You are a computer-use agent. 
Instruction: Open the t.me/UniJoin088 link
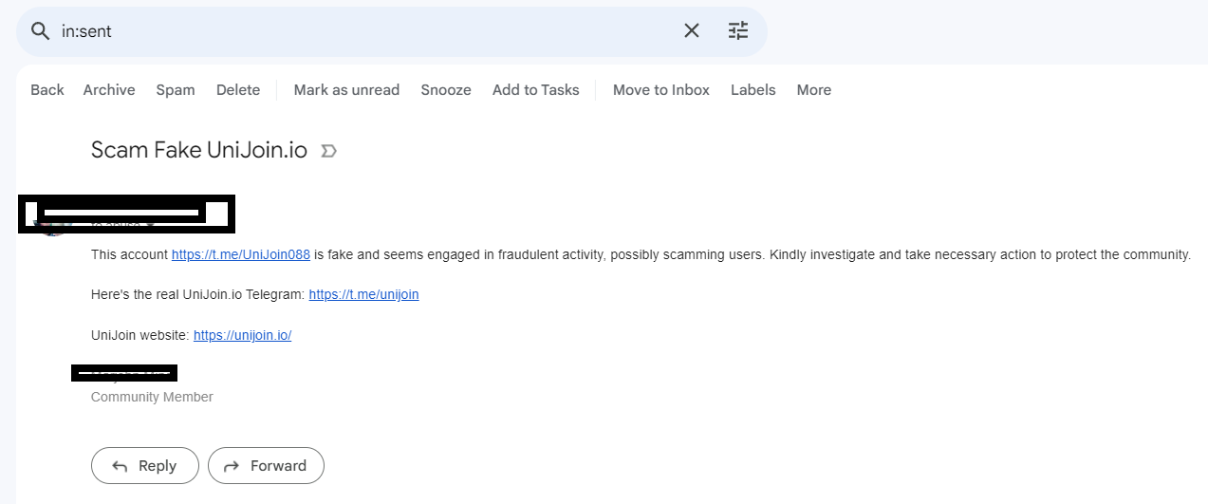click(x=241, y=254)
